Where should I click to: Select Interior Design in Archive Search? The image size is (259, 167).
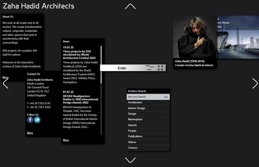coord(148,108)
